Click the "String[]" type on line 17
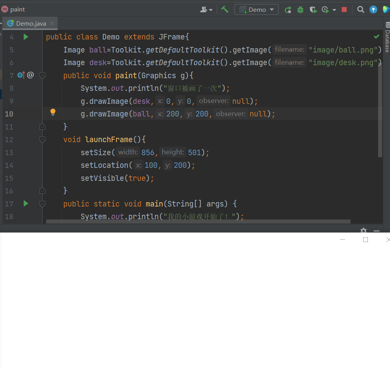This screenshot has width=390, height=368. point(185,204)
